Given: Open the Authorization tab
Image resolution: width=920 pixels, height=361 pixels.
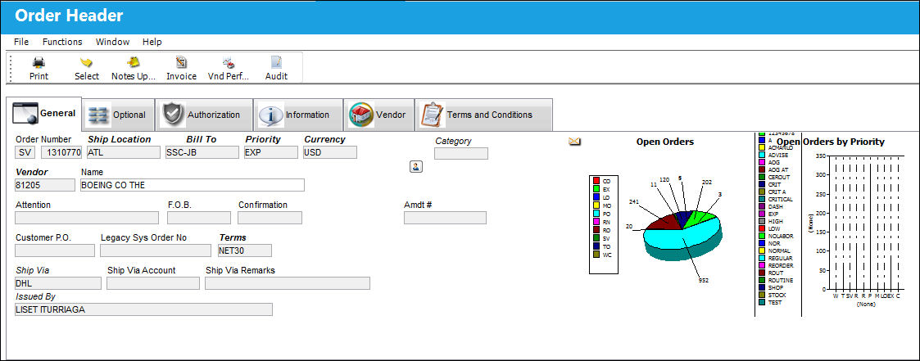Looking at the screenshot, I should pyautogui.click(x=204, y=115).
